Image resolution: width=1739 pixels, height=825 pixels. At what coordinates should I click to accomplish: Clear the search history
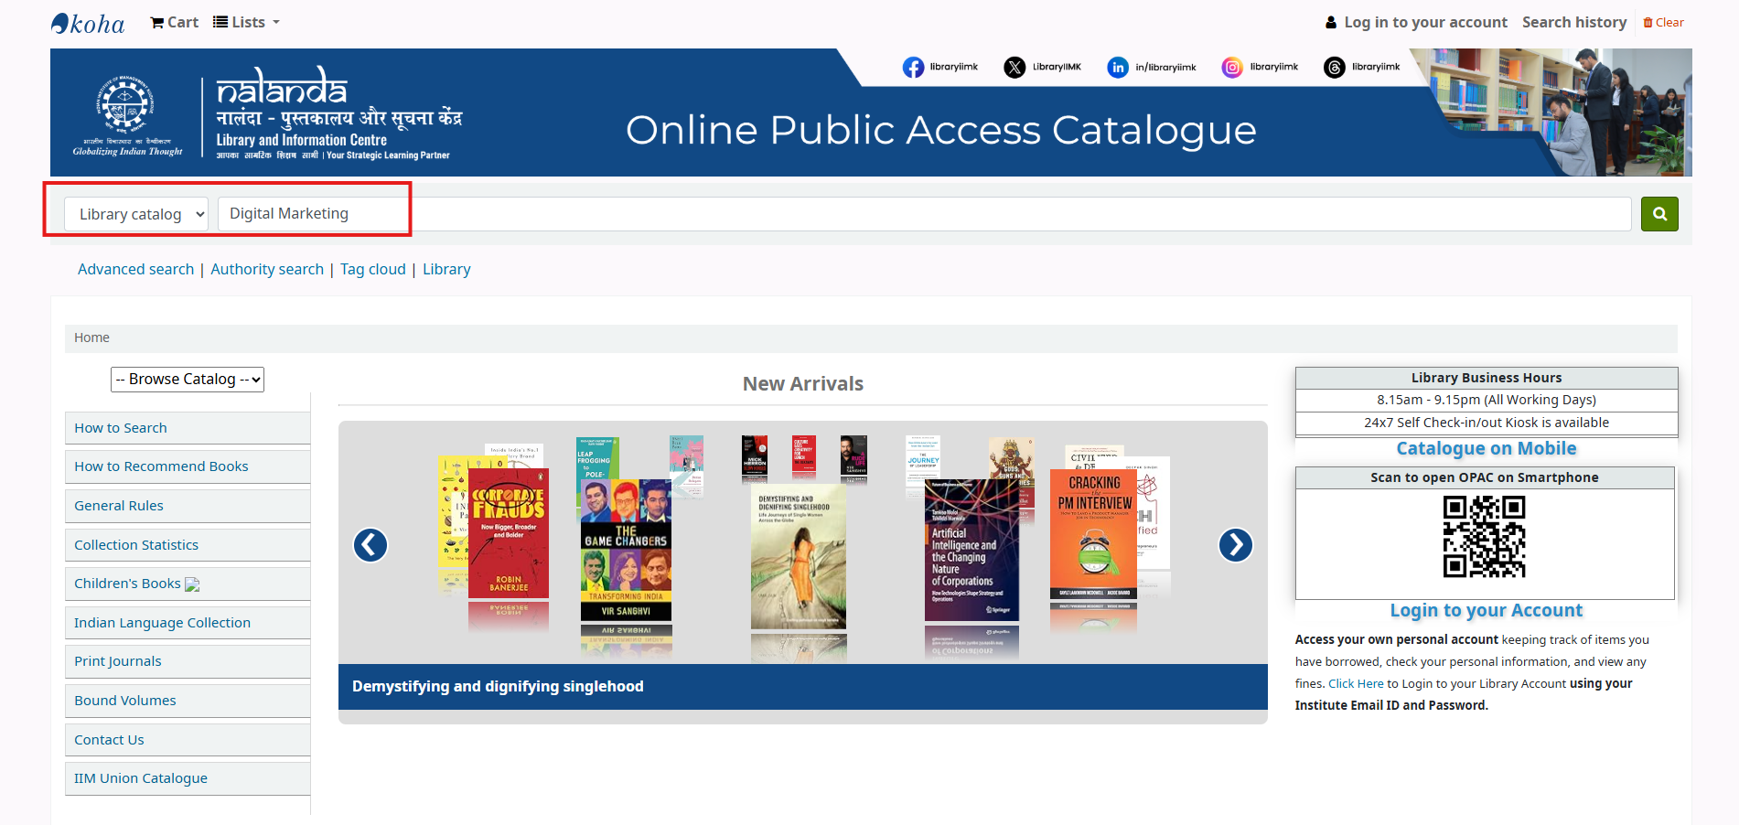1663,22
